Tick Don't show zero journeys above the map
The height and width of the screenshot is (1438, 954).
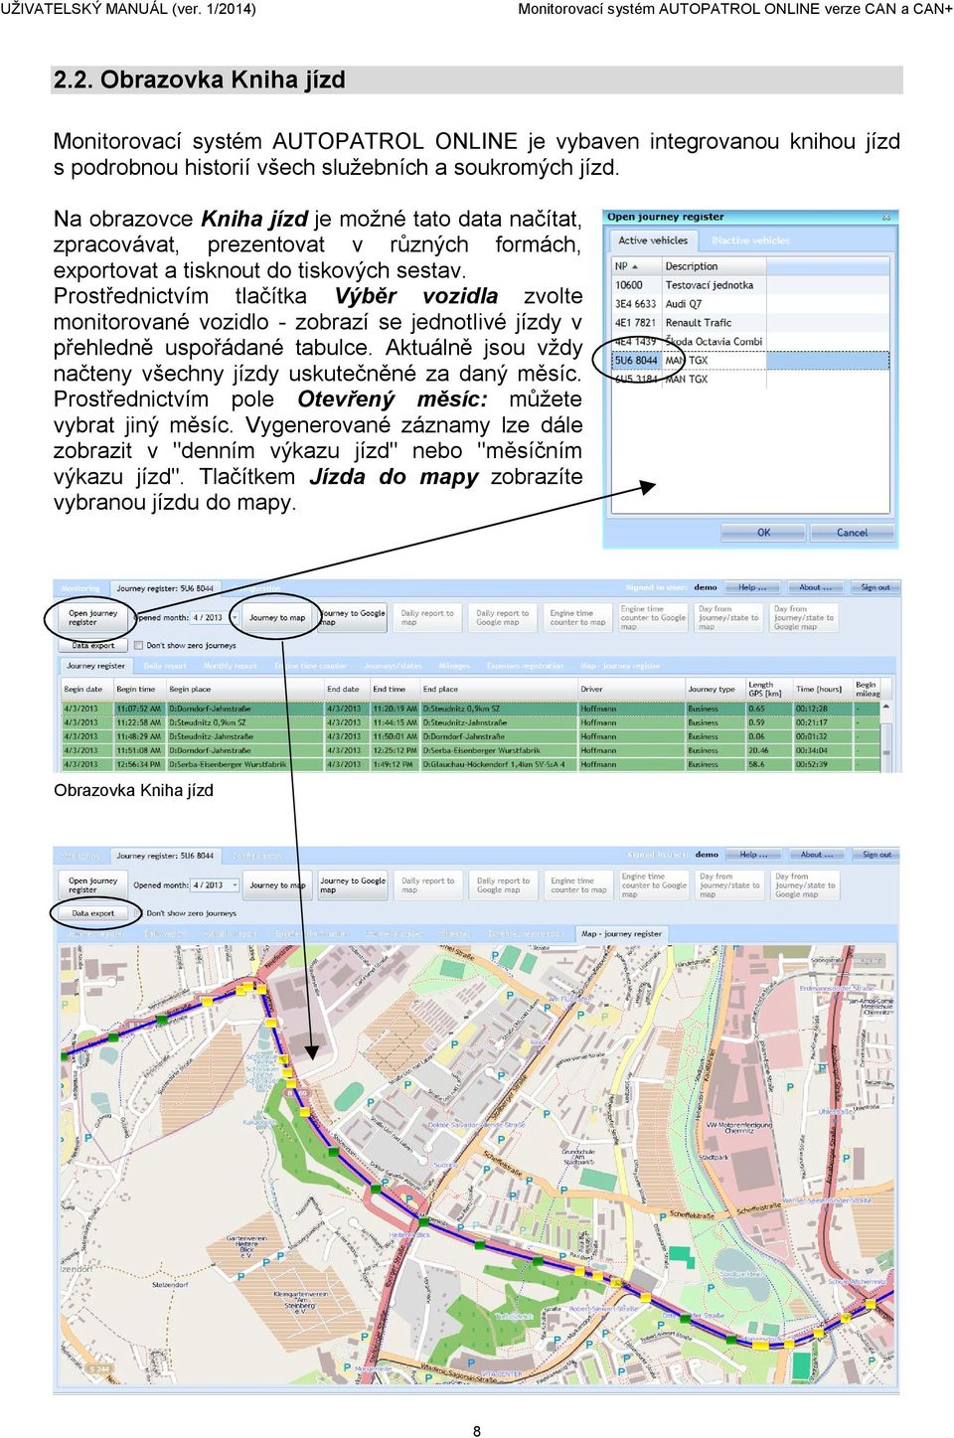139,913
